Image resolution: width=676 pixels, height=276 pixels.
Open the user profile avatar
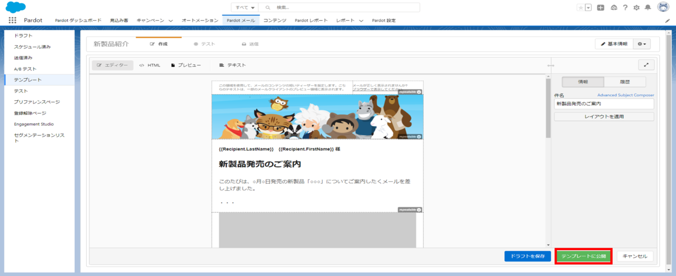662,7
